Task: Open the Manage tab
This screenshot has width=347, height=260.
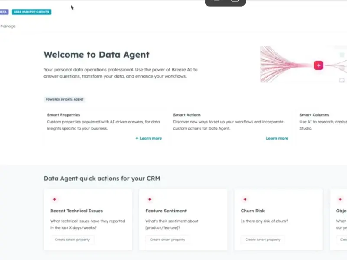Action: [8, 26]
